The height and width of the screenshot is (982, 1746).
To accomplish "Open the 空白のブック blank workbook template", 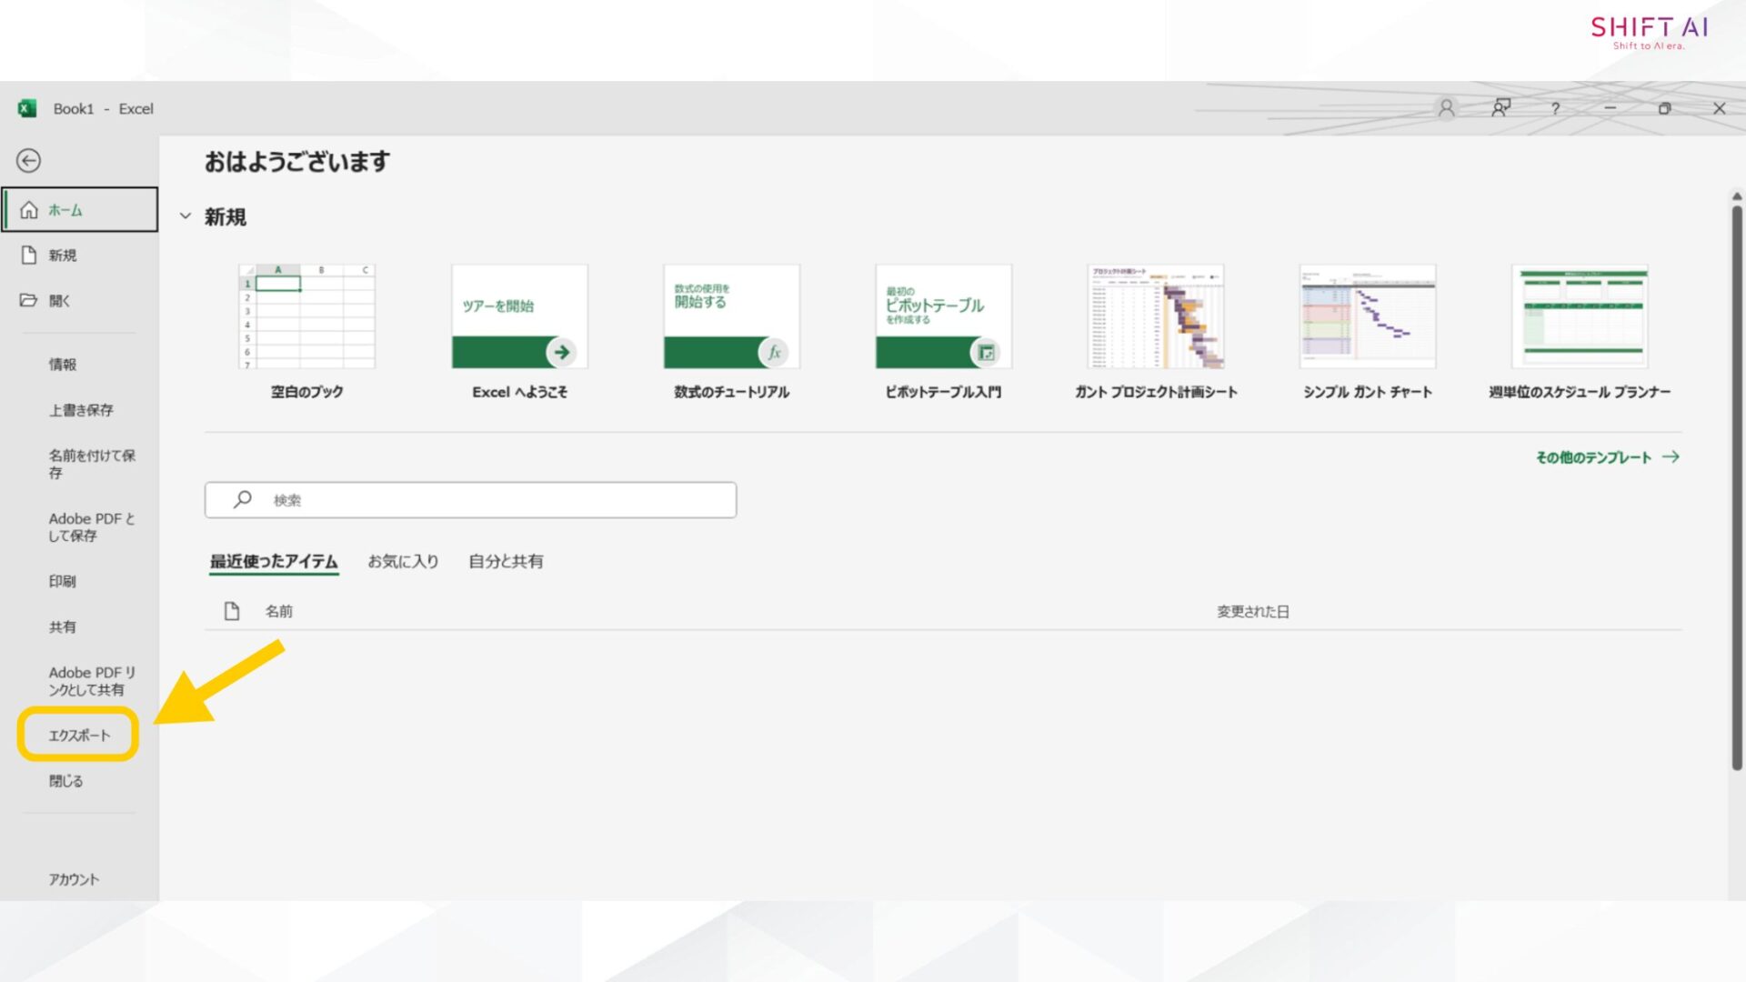I will [306, 317].
